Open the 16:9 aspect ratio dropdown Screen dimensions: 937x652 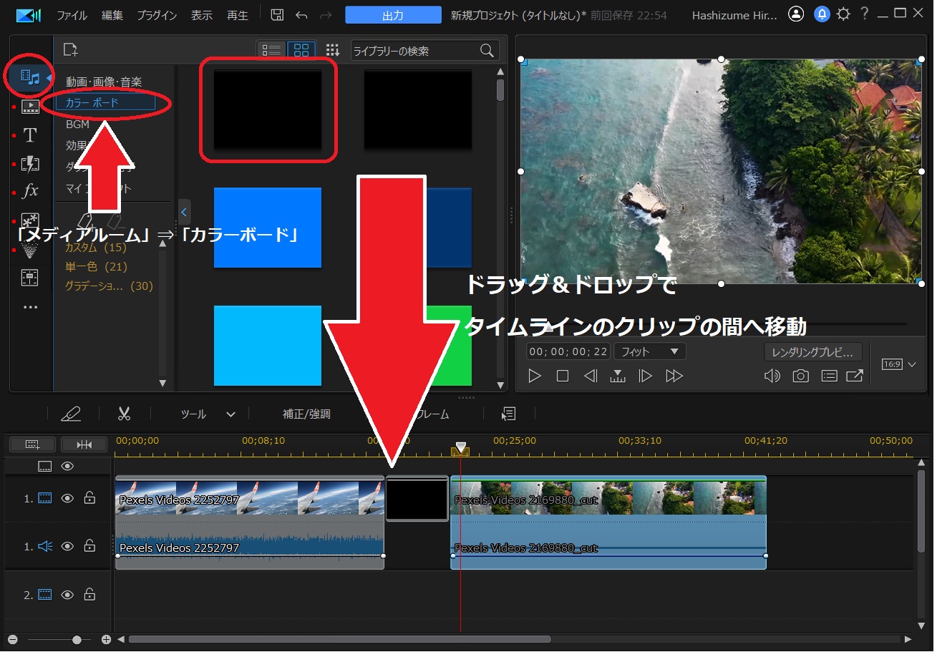pos(897,364)
